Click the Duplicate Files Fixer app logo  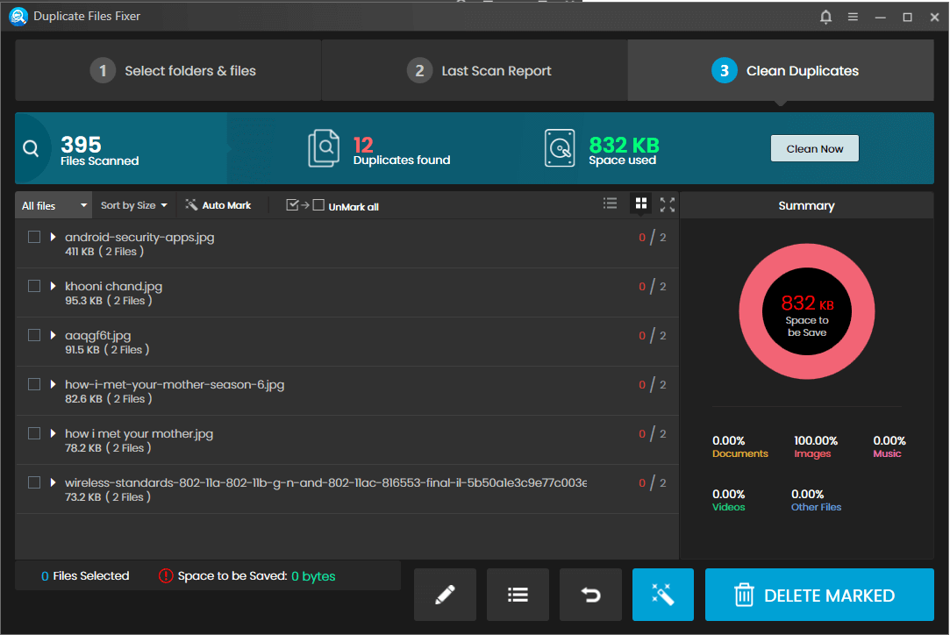click(18, 17)
